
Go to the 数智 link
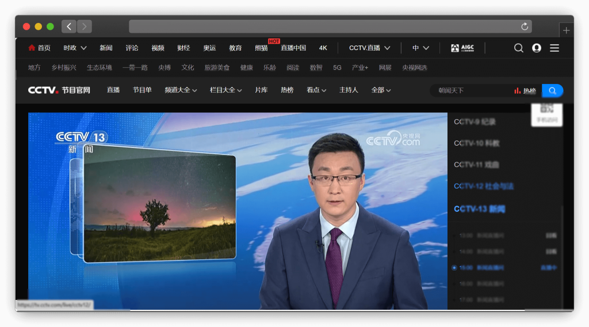[x=316, y=68]
